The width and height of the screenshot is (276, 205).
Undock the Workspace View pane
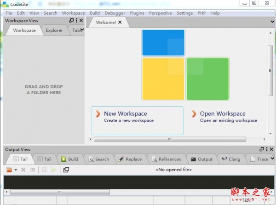pyautogui.click(x=71, y=20)
